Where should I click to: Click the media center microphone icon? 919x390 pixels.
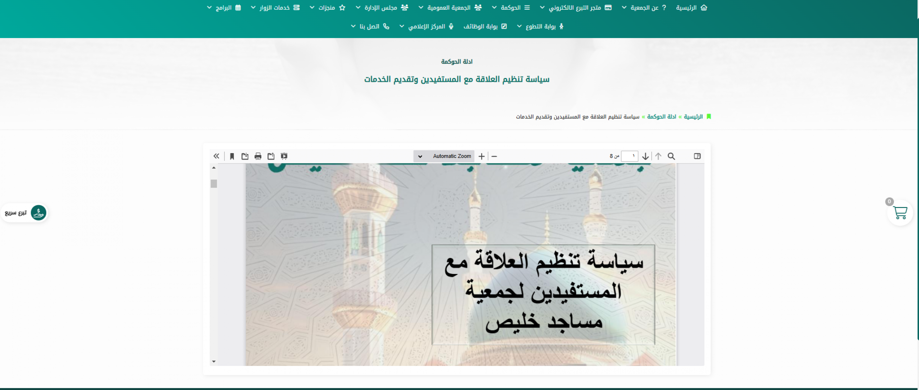point(451,26)
